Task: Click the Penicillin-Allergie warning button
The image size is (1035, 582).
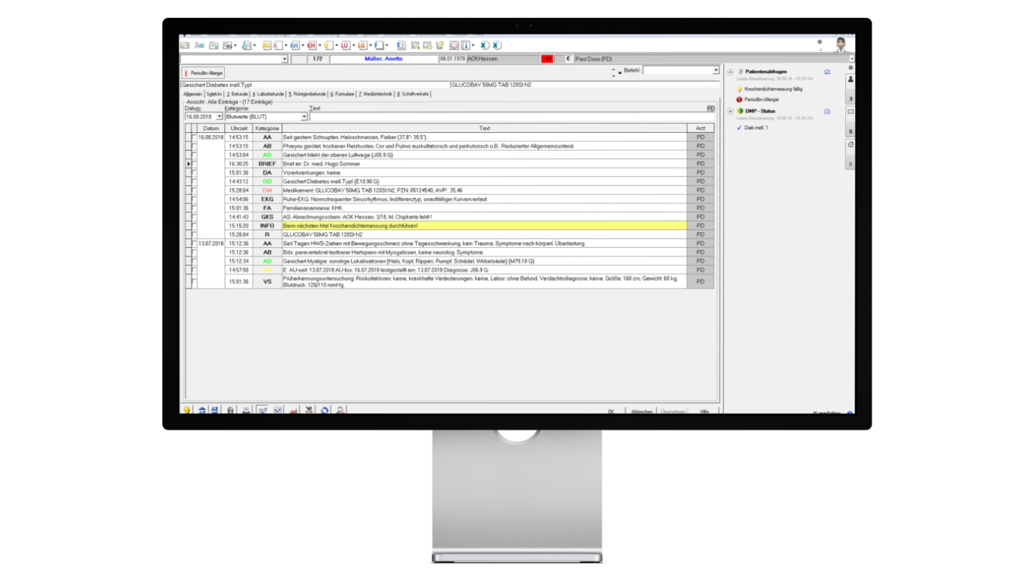Action: tap(203, 73)
